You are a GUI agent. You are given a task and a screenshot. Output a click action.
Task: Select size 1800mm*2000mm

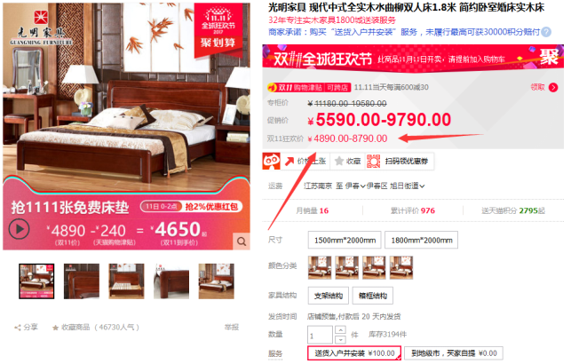[x=421, y=240]
